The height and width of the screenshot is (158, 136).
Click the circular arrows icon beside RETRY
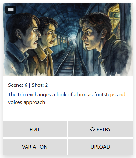[x=92, y=129]
